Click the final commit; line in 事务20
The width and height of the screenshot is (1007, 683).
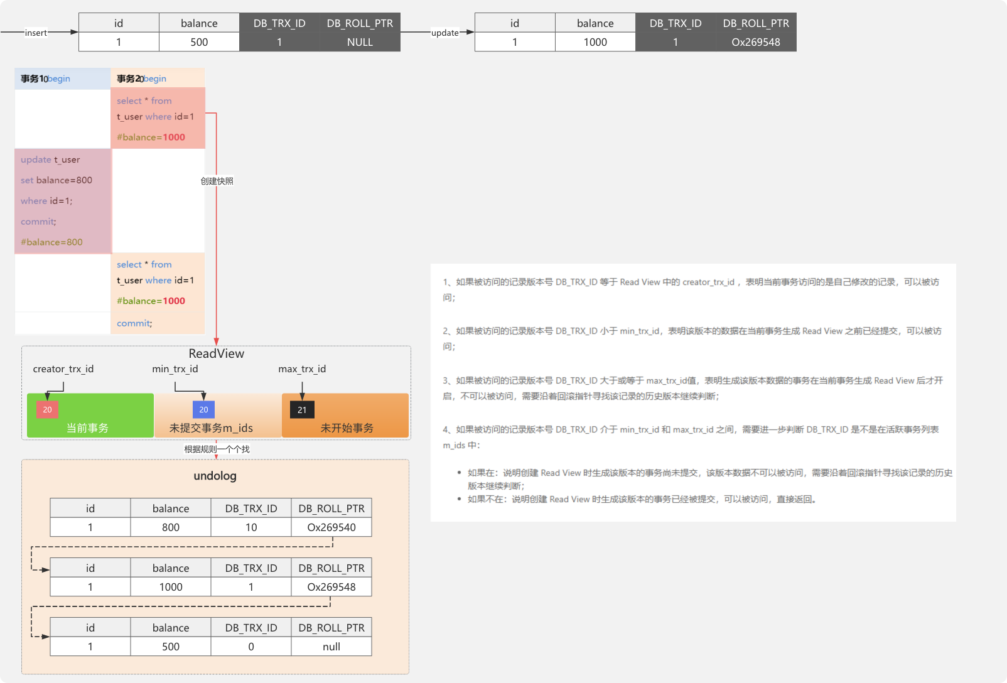134,323
